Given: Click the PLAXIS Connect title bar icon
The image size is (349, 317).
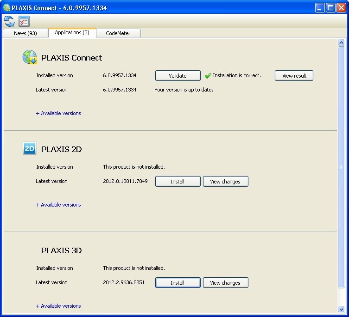Looking at the screenshot, I should [x=6, y=8].
